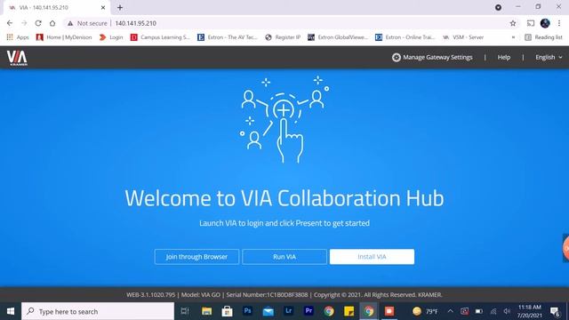The width and height of the screenshot is (569, 320).
Task: Open the Extron GlobalViewe... bookmark
Action: pyautogui.click(x=338, y=37)
